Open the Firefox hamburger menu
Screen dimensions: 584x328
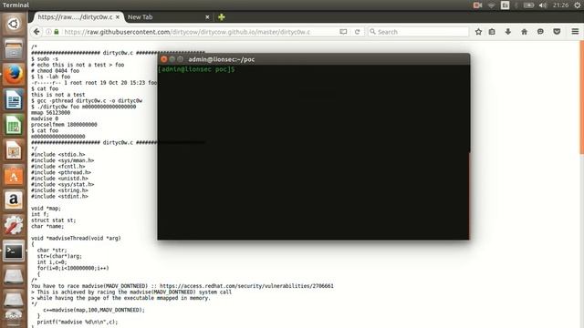point(575,32)
